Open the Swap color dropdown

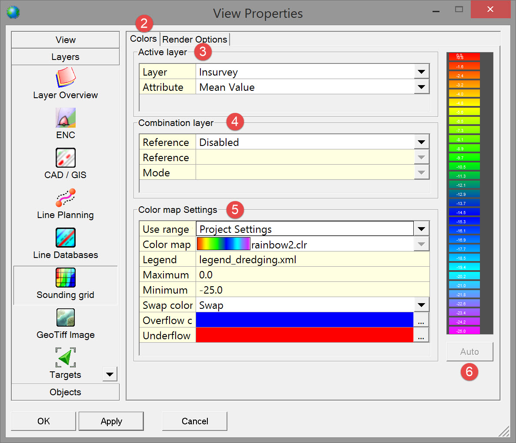(x=421, y=305)
